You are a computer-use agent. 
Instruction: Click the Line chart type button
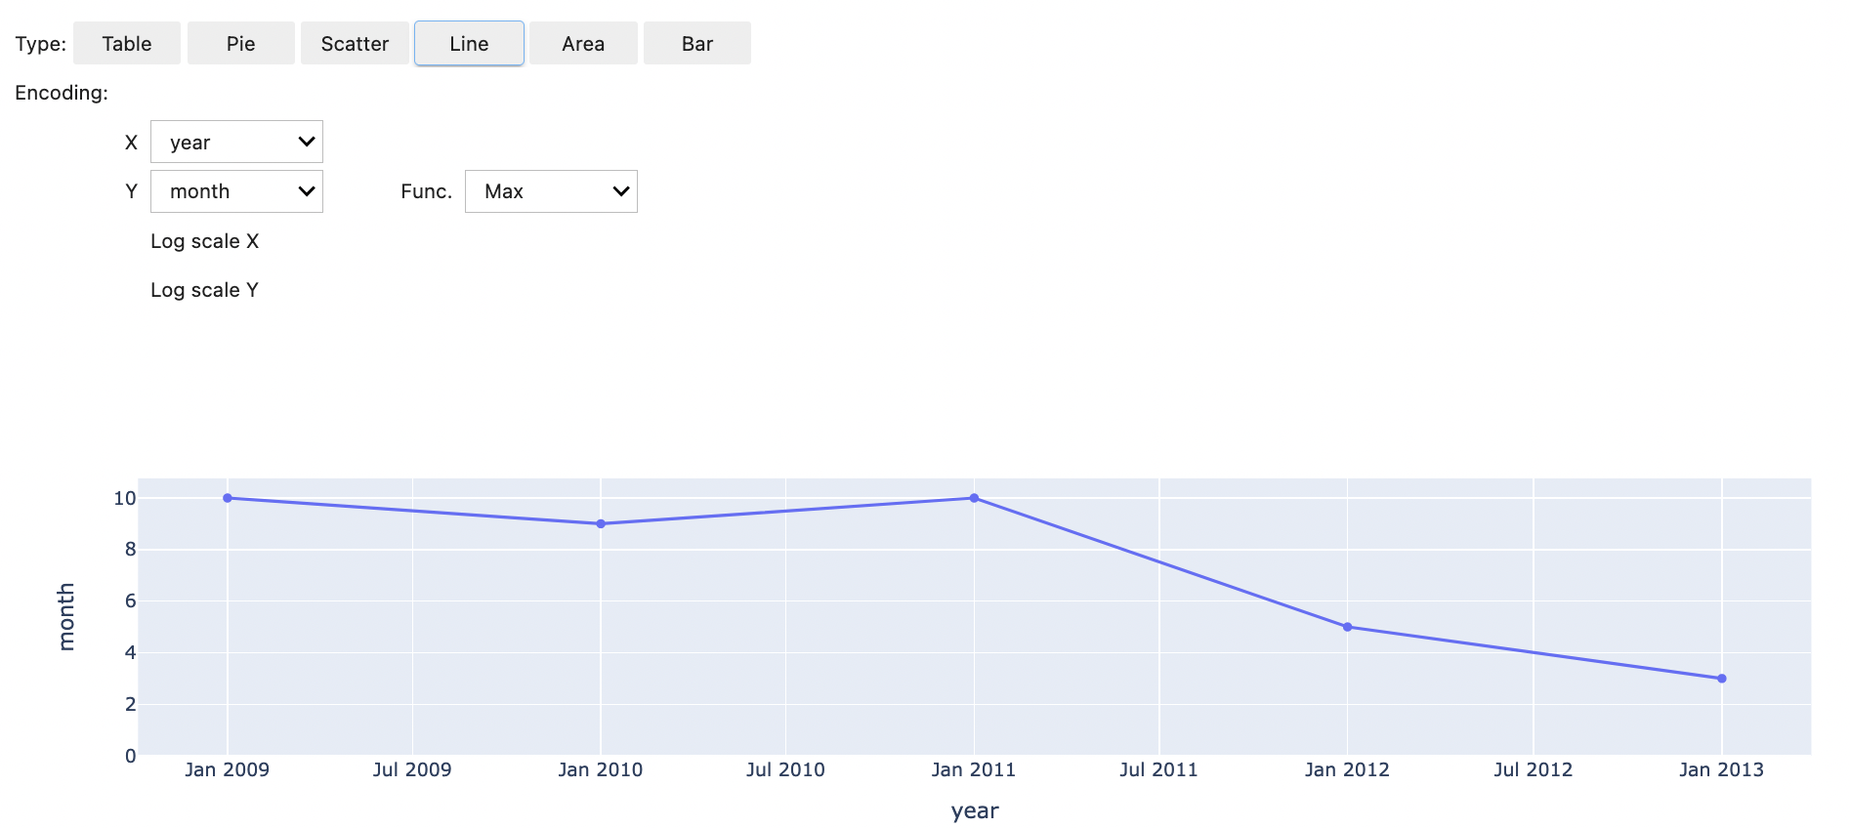469,44
